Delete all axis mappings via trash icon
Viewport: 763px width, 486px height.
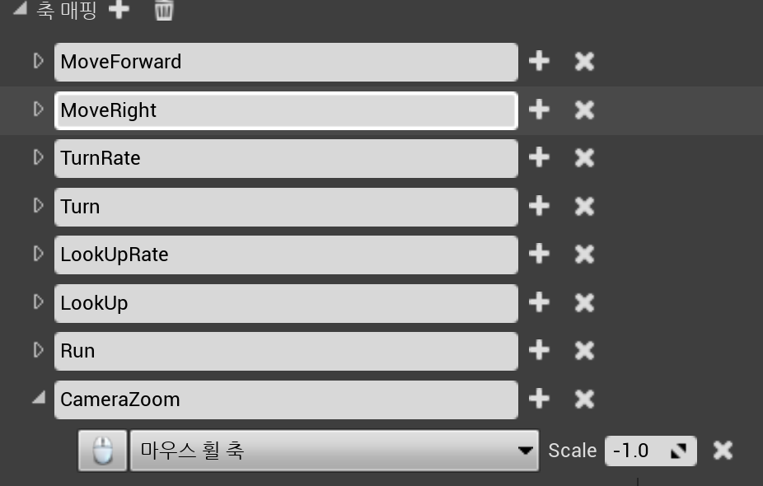(x=164, y=12)
